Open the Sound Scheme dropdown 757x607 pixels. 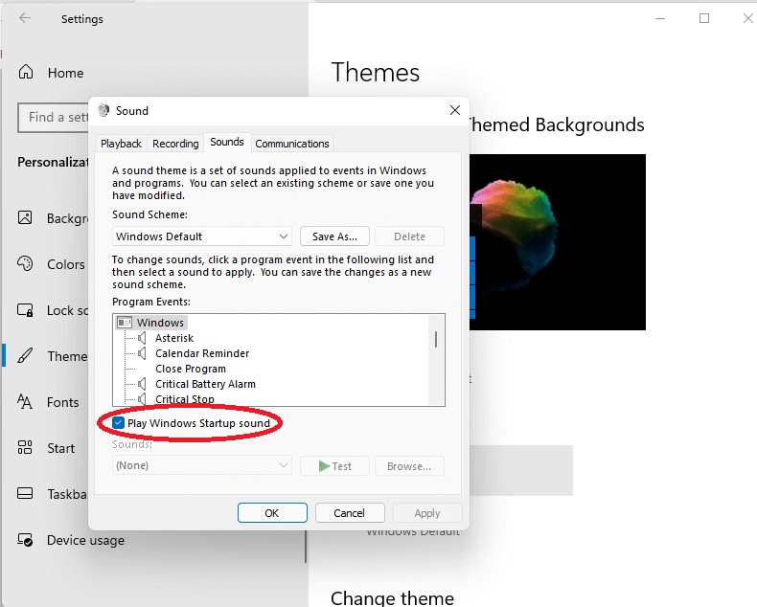tap(202, 236)
